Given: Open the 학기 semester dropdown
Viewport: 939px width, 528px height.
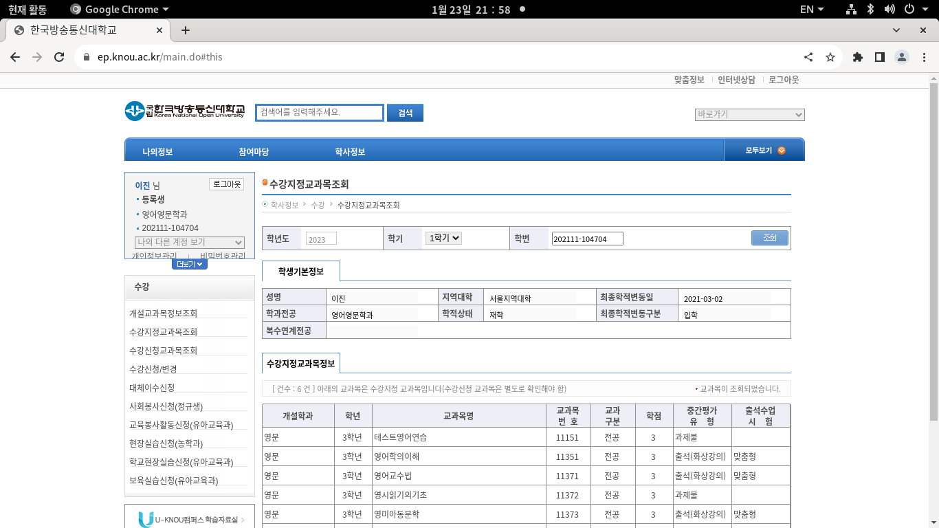Looking at the screenshot, I should tap(443, 238).
